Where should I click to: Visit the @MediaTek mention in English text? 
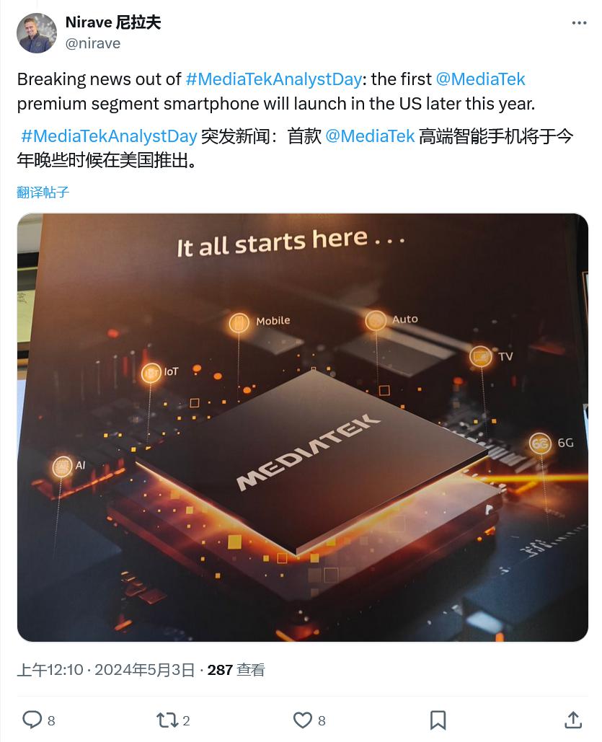480,79
